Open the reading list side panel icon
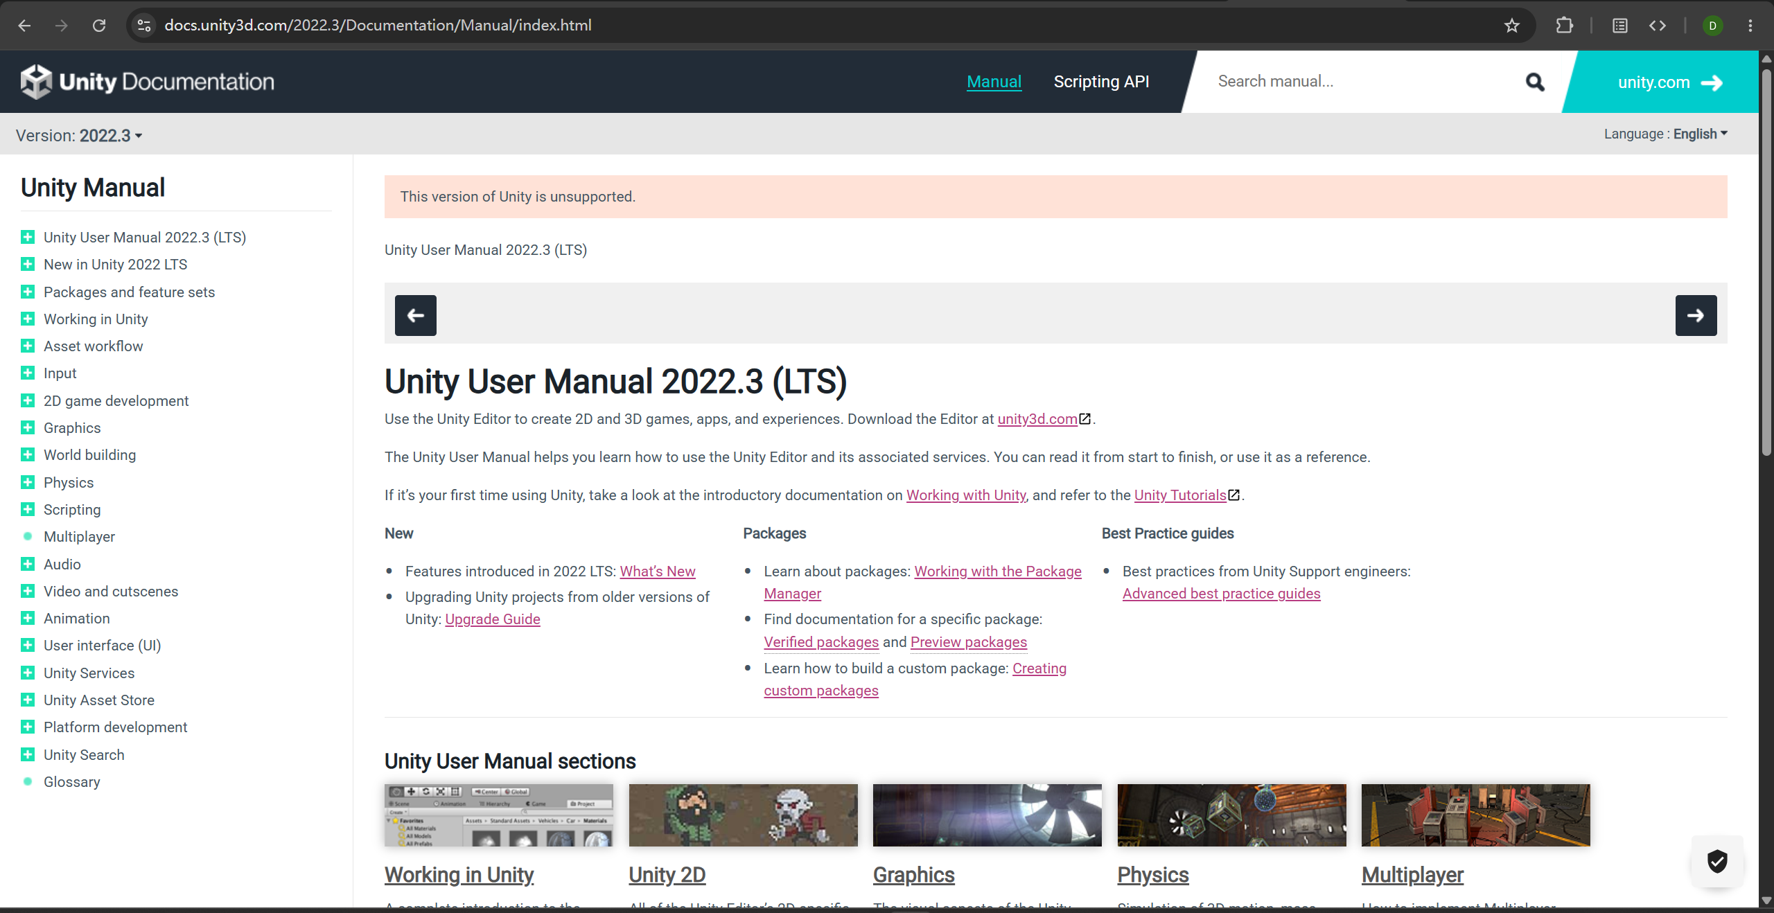This screenshot has height=913, width=1774. click(1619, 26)
